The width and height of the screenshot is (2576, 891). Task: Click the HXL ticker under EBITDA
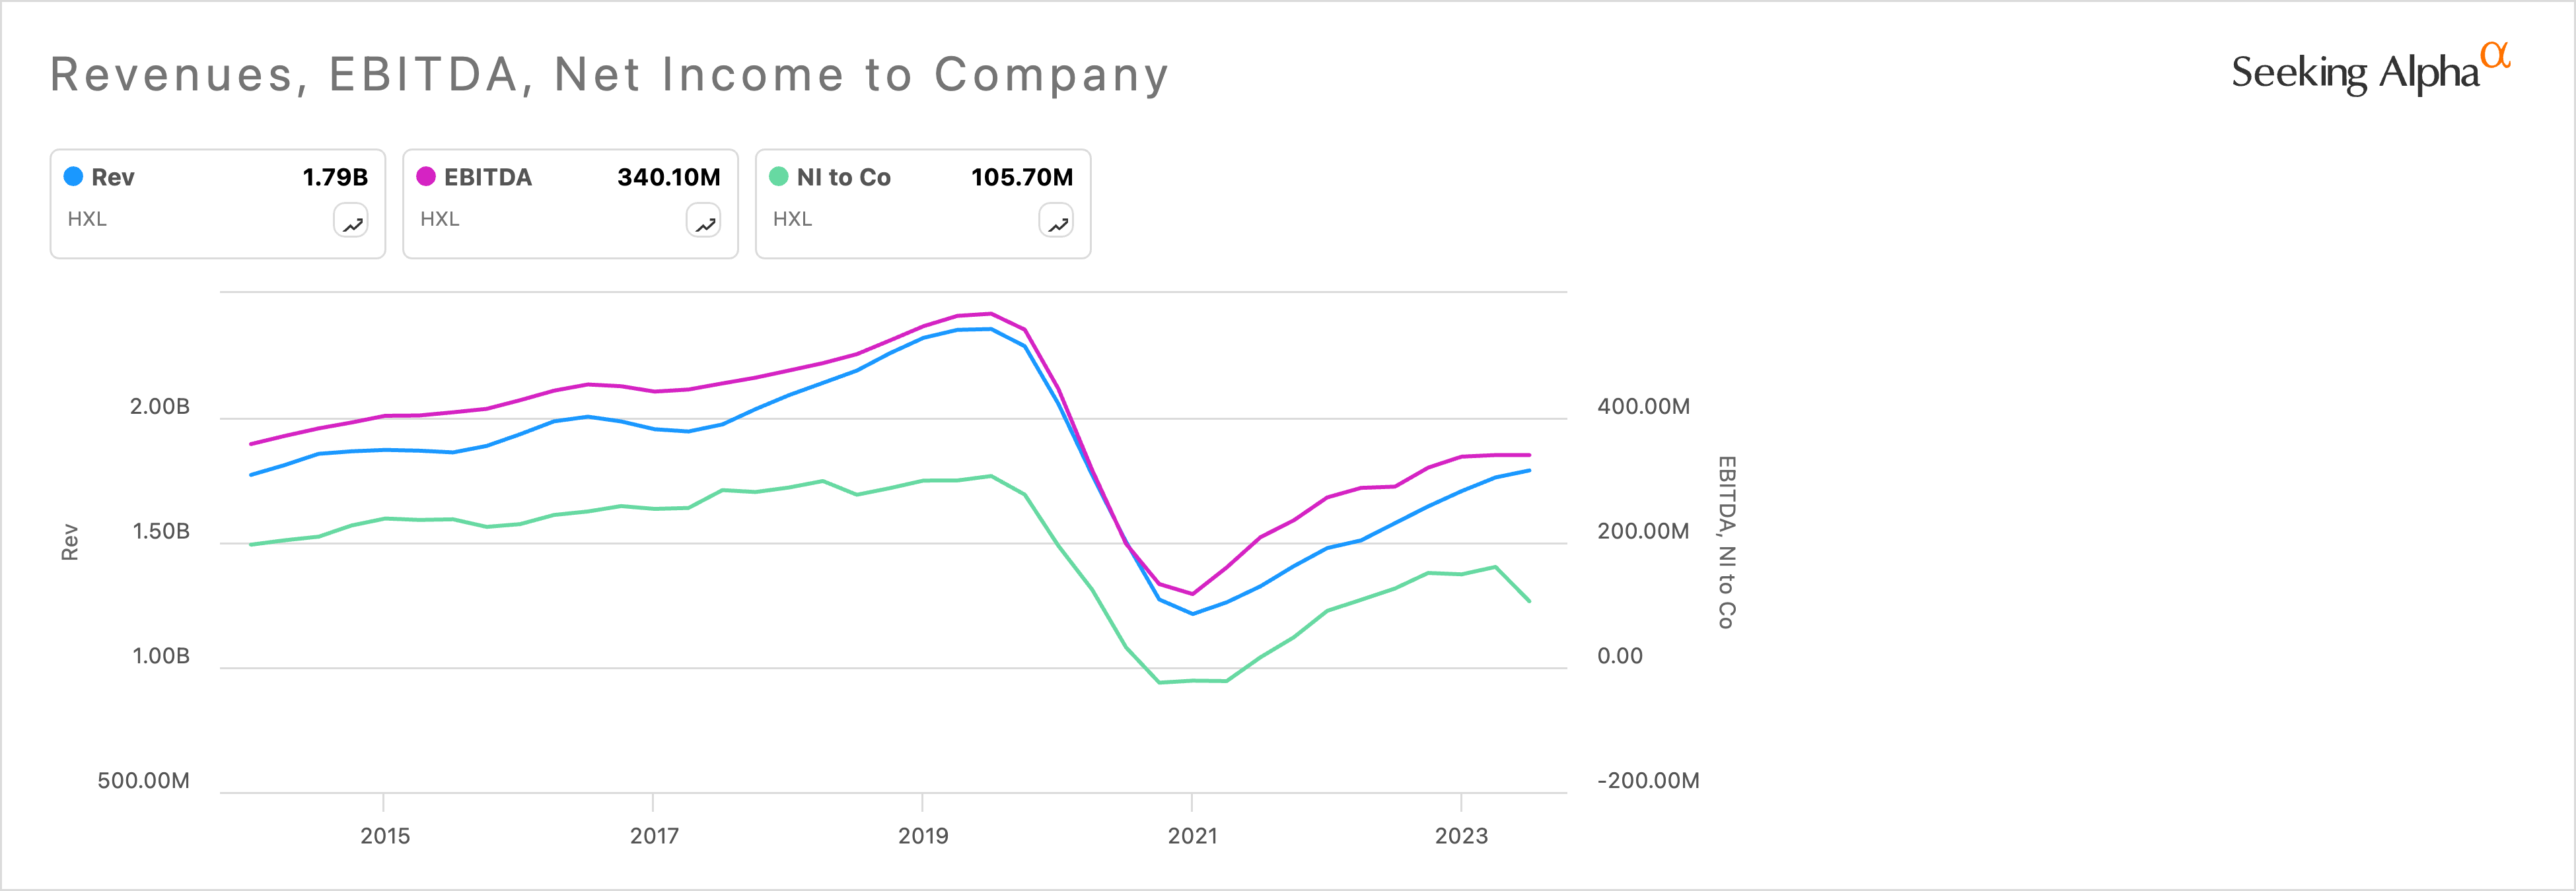(x=440, y=218)
